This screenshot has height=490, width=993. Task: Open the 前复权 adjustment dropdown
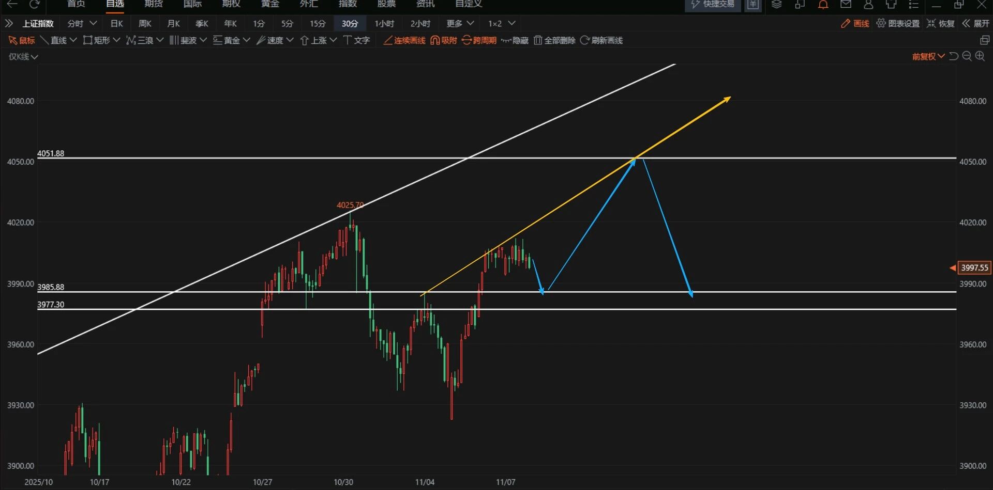[x=928, y=56]
